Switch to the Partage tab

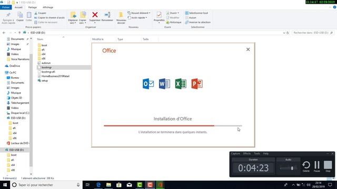tap(33, 7)
